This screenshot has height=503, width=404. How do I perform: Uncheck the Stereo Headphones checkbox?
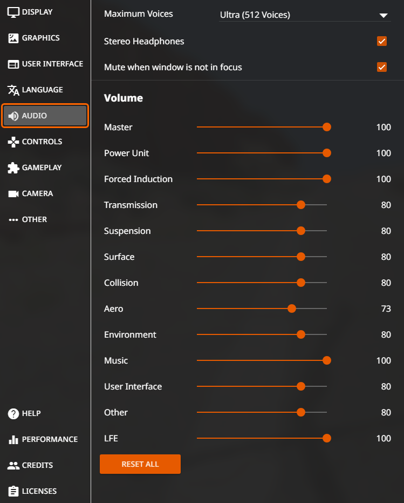click(x=381, y=41)
